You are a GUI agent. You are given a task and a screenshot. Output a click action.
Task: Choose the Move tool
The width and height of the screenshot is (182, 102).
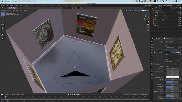3,21
